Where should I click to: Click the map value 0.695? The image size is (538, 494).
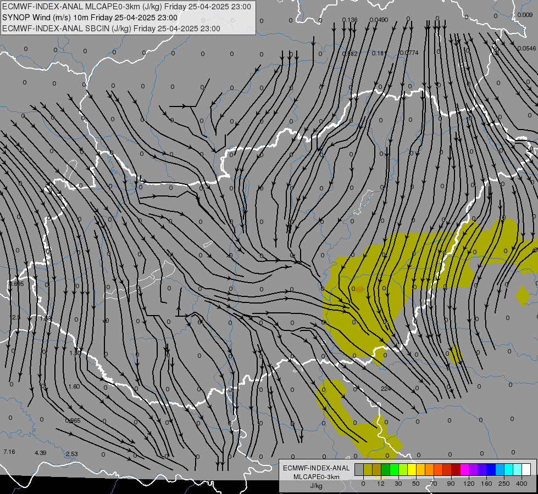coord(16,284)
